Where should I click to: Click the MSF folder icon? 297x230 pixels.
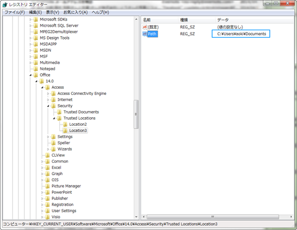click(x=36, y=57)
